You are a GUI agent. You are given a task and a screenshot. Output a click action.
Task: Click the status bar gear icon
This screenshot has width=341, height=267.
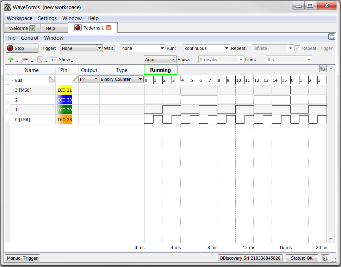coord(324,258)
